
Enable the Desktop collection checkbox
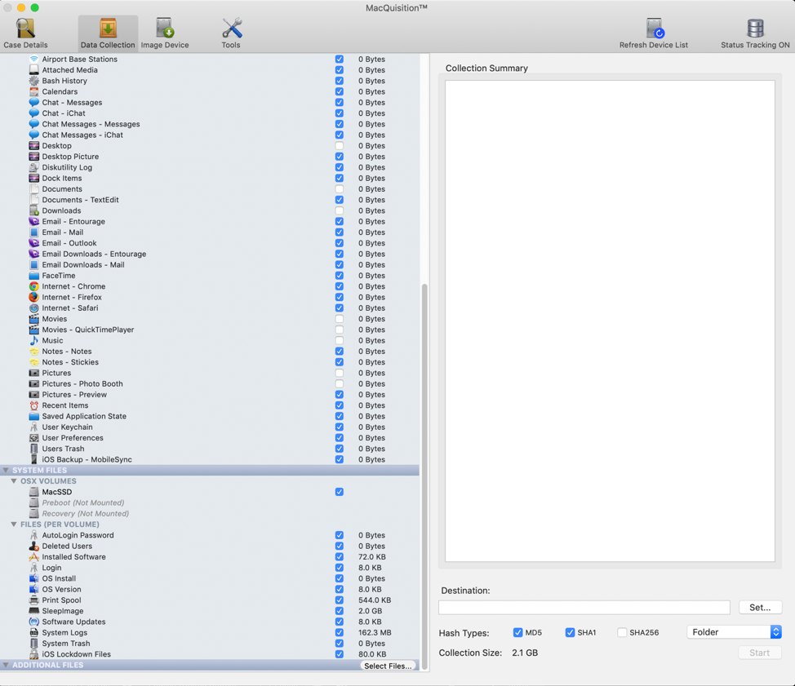[340, 146]
